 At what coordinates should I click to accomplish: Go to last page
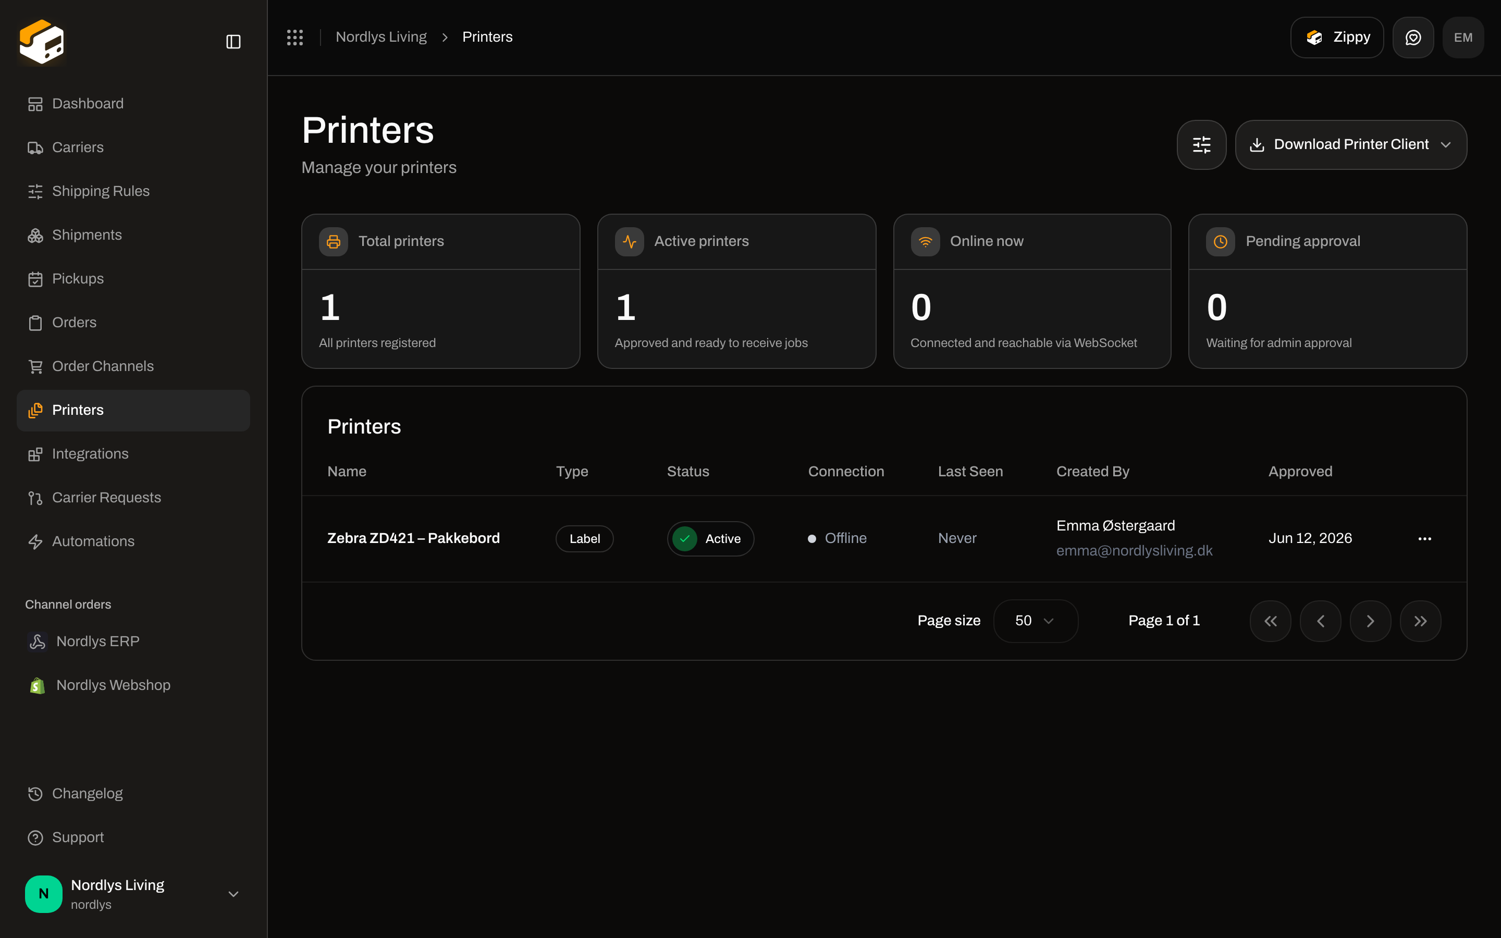(1420, 621)
